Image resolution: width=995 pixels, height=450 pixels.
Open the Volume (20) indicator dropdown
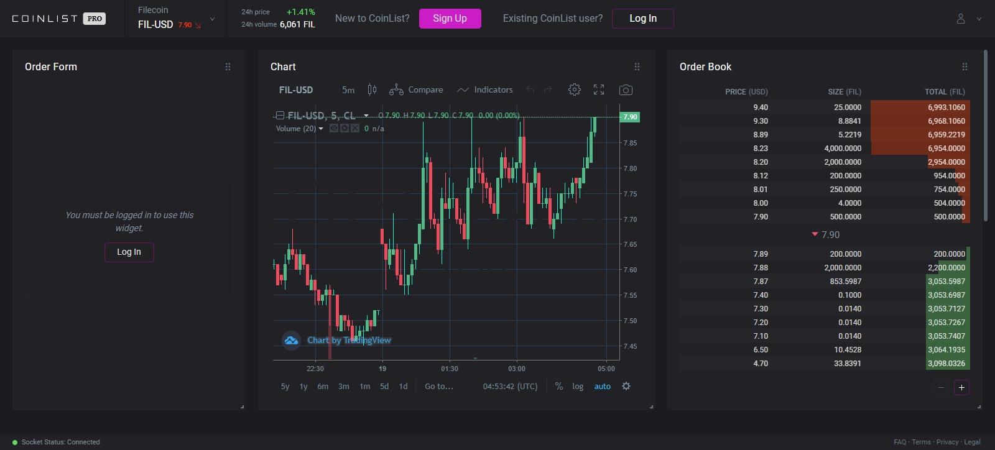pos(321,129)
